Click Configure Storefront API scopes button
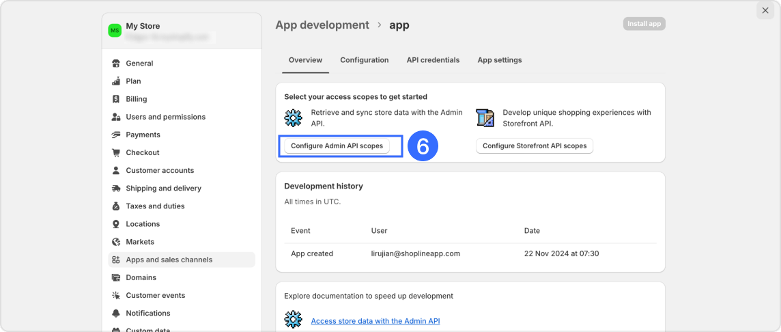The height and width of the screenshot is (332, 781). pyautogui.click(x=535, y=146)
